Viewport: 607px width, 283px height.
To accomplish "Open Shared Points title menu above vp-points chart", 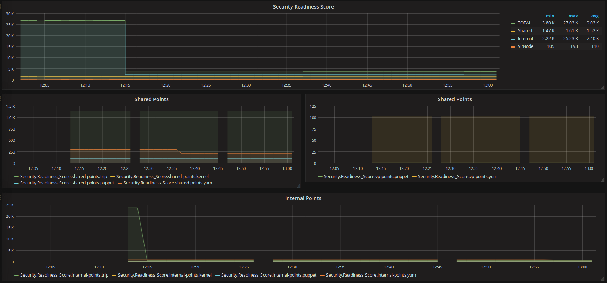I will (455, 99).
